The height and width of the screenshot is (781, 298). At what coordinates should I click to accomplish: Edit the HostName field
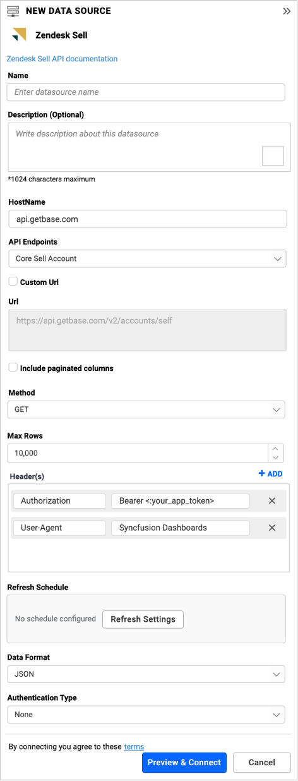147,219
